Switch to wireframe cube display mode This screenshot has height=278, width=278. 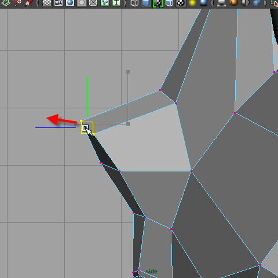point(134,3)
